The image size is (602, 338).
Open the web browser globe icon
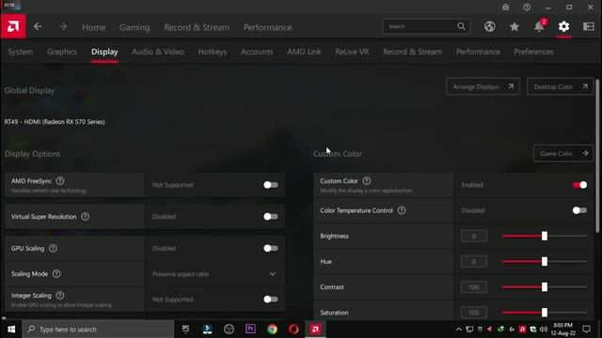pyautogui.click(x=489, y=26)
